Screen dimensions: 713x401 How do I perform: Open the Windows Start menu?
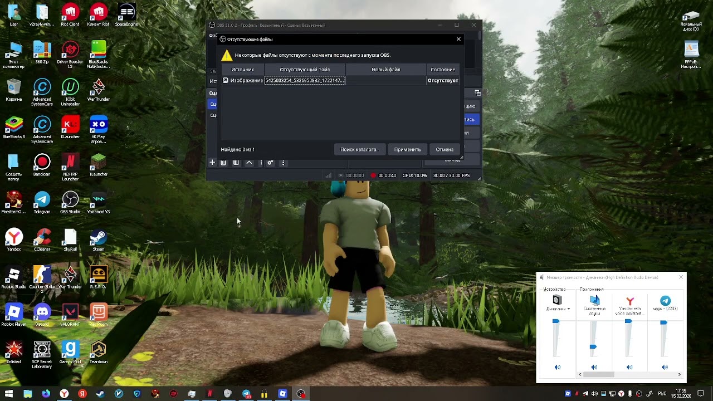(9, 394)
